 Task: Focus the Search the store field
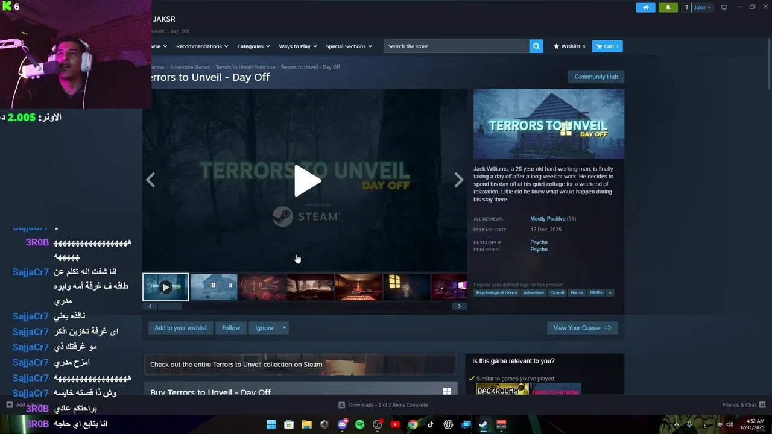tap(457, 46)
